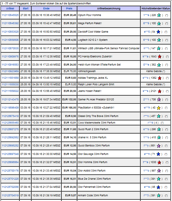
Task: Open bidder h***t in Wintech USB row
Action: point(146,48)
